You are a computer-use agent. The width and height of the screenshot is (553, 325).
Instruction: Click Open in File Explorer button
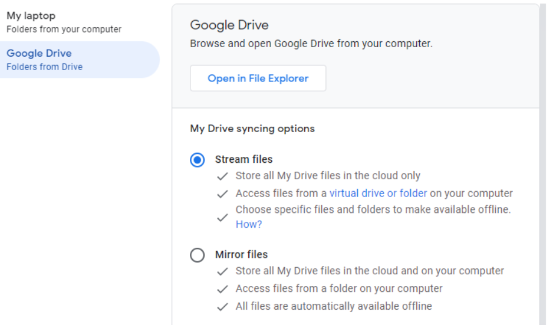click(258, 78)
